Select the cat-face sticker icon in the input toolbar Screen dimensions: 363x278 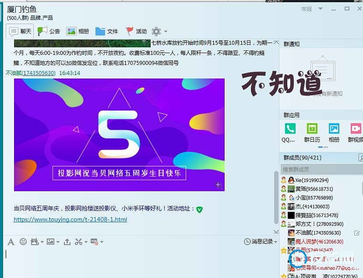click(x=34, y=242)
